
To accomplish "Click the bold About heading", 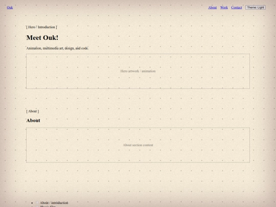I will [x=33, y=121].
